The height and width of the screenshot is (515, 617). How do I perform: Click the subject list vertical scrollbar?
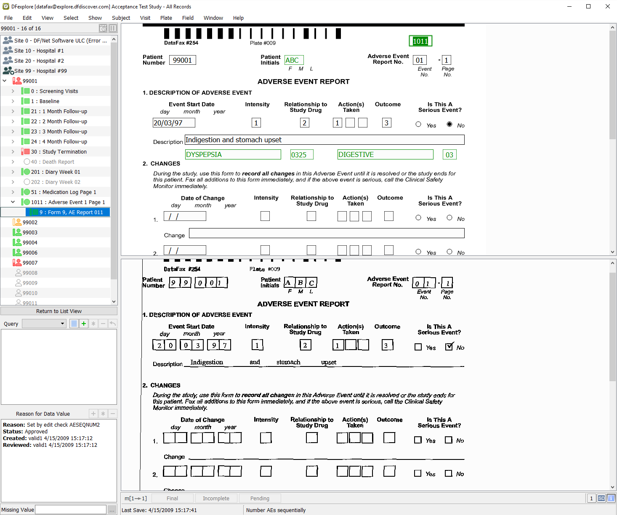click(114, 168)
